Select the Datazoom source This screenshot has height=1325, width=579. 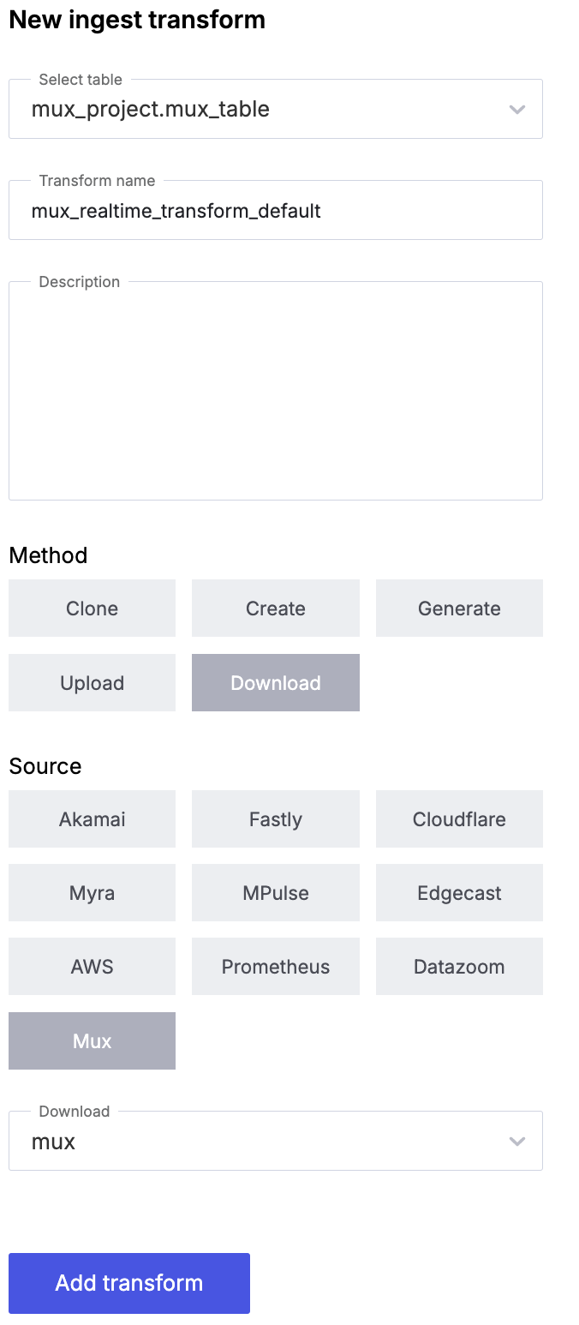[459, 966]
